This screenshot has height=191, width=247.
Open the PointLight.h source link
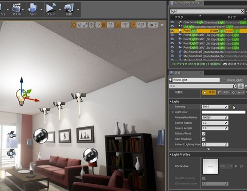(235, 80)
